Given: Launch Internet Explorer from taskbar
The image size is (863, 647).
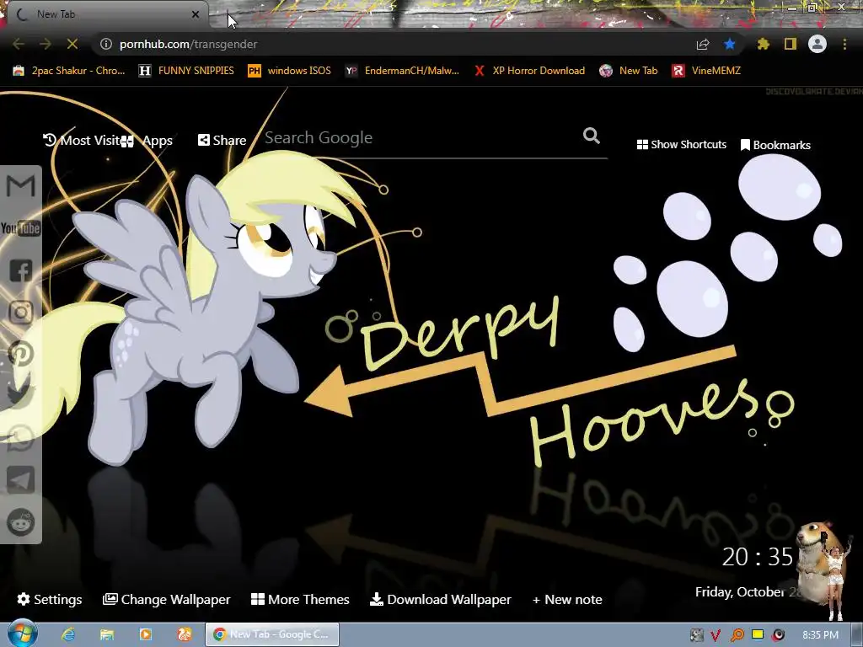Looking at the screenshot, I should 68,634.
